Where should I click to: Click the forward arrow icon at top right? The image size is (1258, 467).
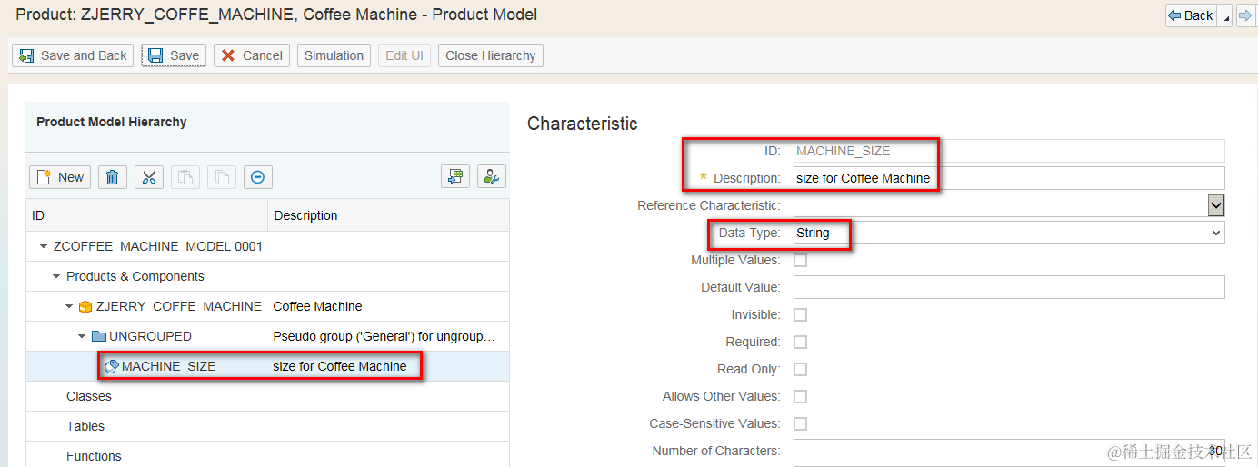(x=1244, y=15)
